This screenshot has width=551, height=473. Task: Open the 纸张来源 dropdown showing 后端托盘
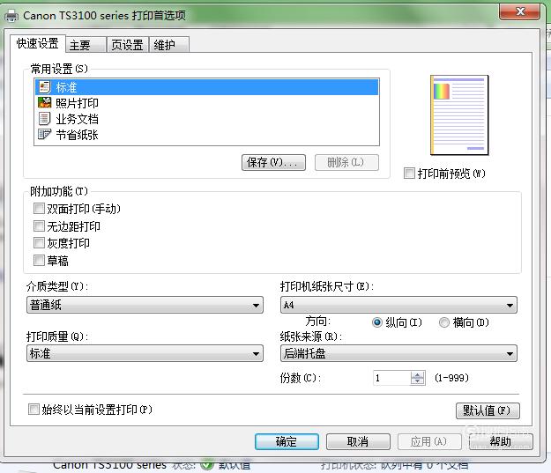398,353
